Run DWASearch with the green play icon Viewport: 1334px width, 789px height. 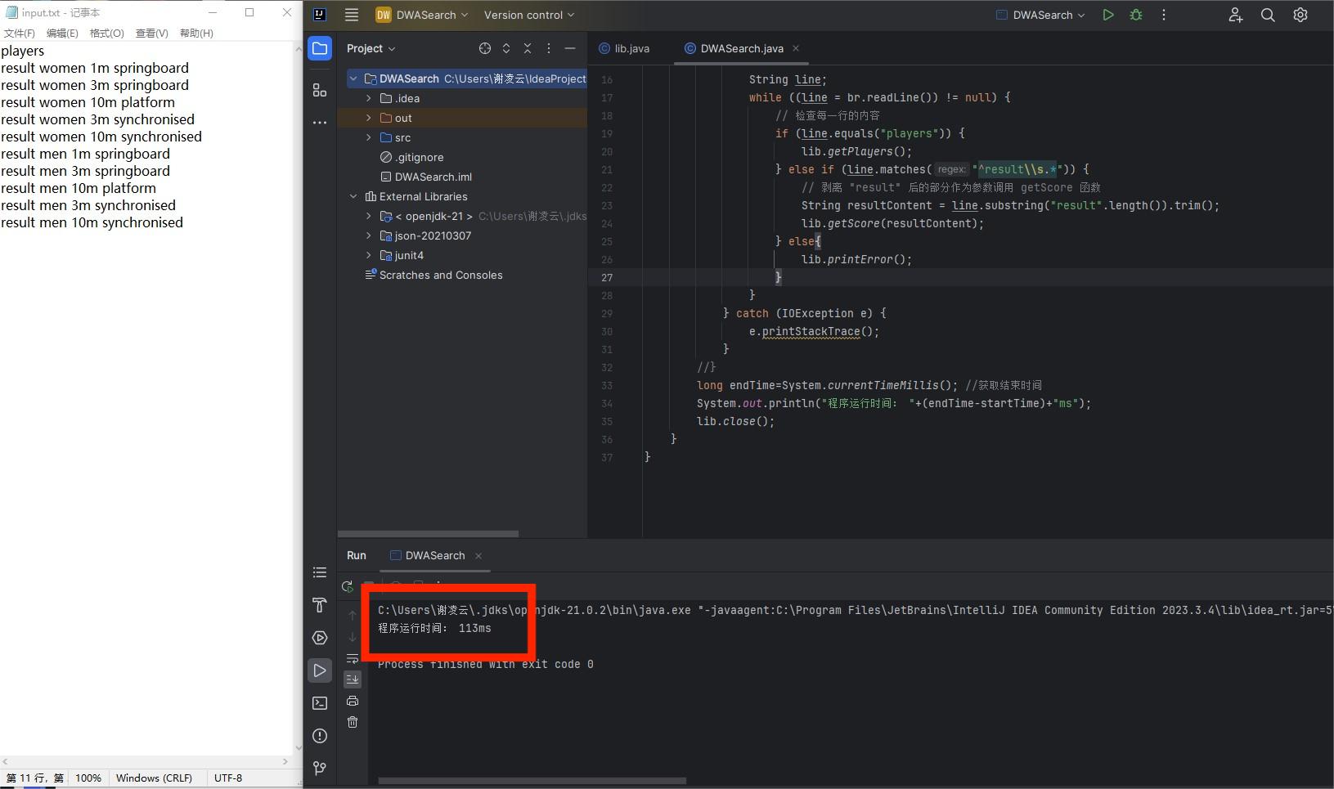point(1108,15)
